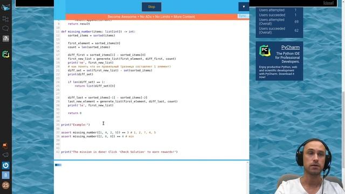Image resolution: width=345 pixels, height=194 pixels.
Task: Click the 'Users succeeded (Overall)' label
Action: [x=272, y=30]
